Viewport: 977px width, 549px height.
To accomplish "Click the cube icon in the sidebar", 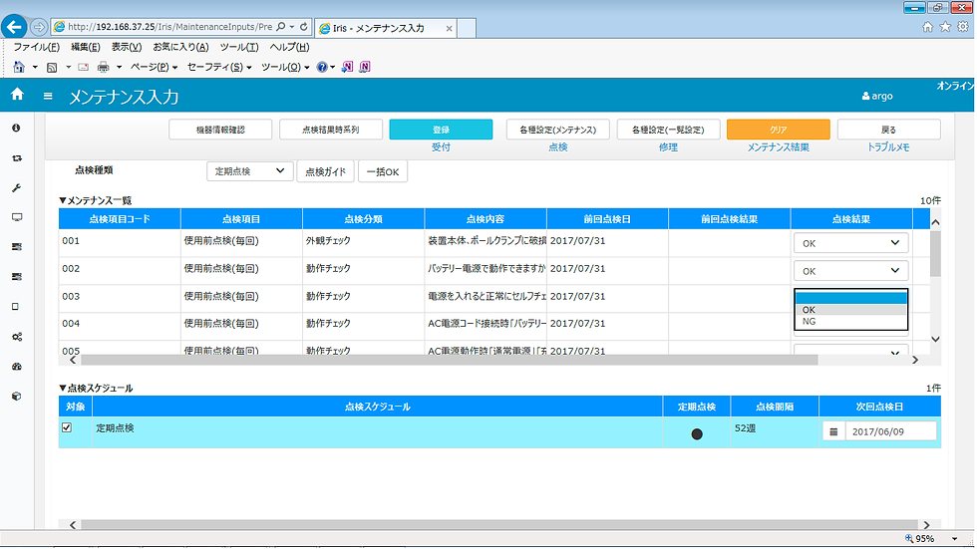I will (x=17, y=396).
